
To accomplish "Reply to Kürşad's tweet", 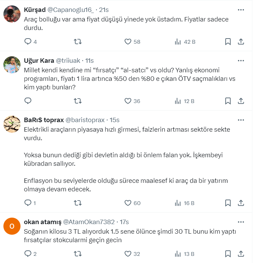I will 28,42.
